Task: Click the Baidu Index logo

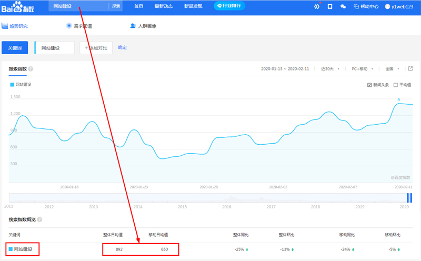Action: coord(18,7)
